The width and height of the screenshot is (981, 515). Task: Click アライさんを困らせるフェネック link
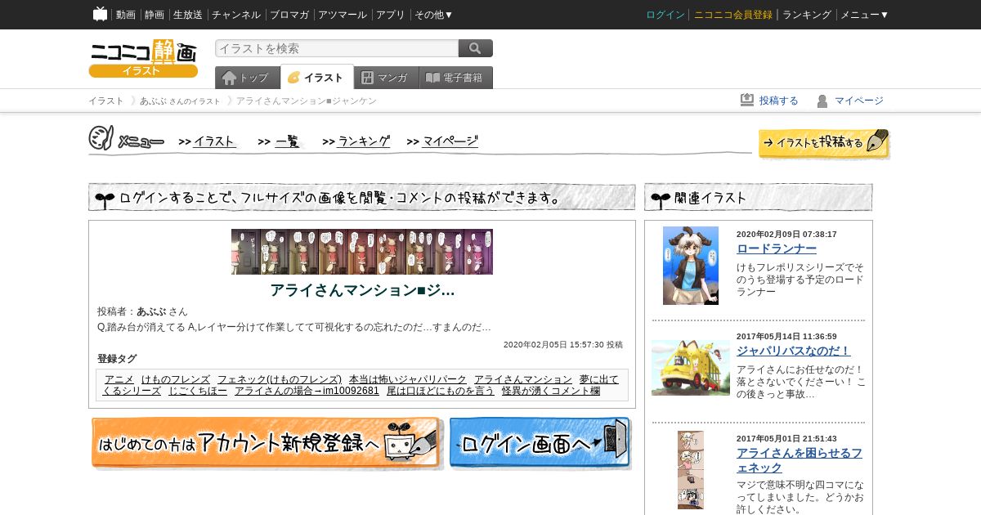[x=800, y=460]
